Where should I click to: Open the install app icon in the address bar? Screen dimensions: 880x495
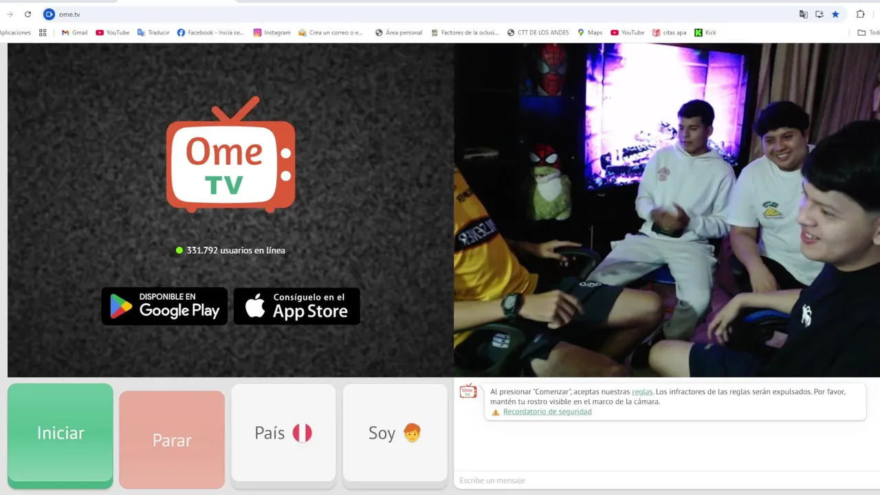pyautogui.click(x=819, y=14)
